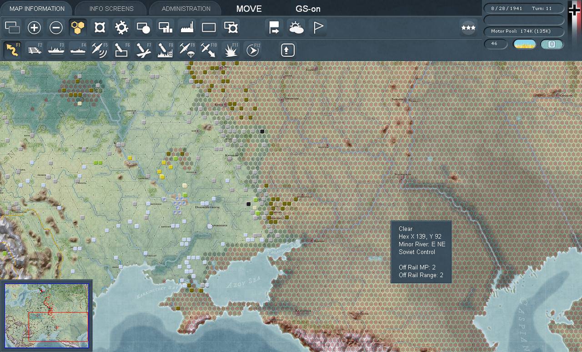Select F2 rail mode icon
This screenshot has height=352, width=582.
(34, 49)
